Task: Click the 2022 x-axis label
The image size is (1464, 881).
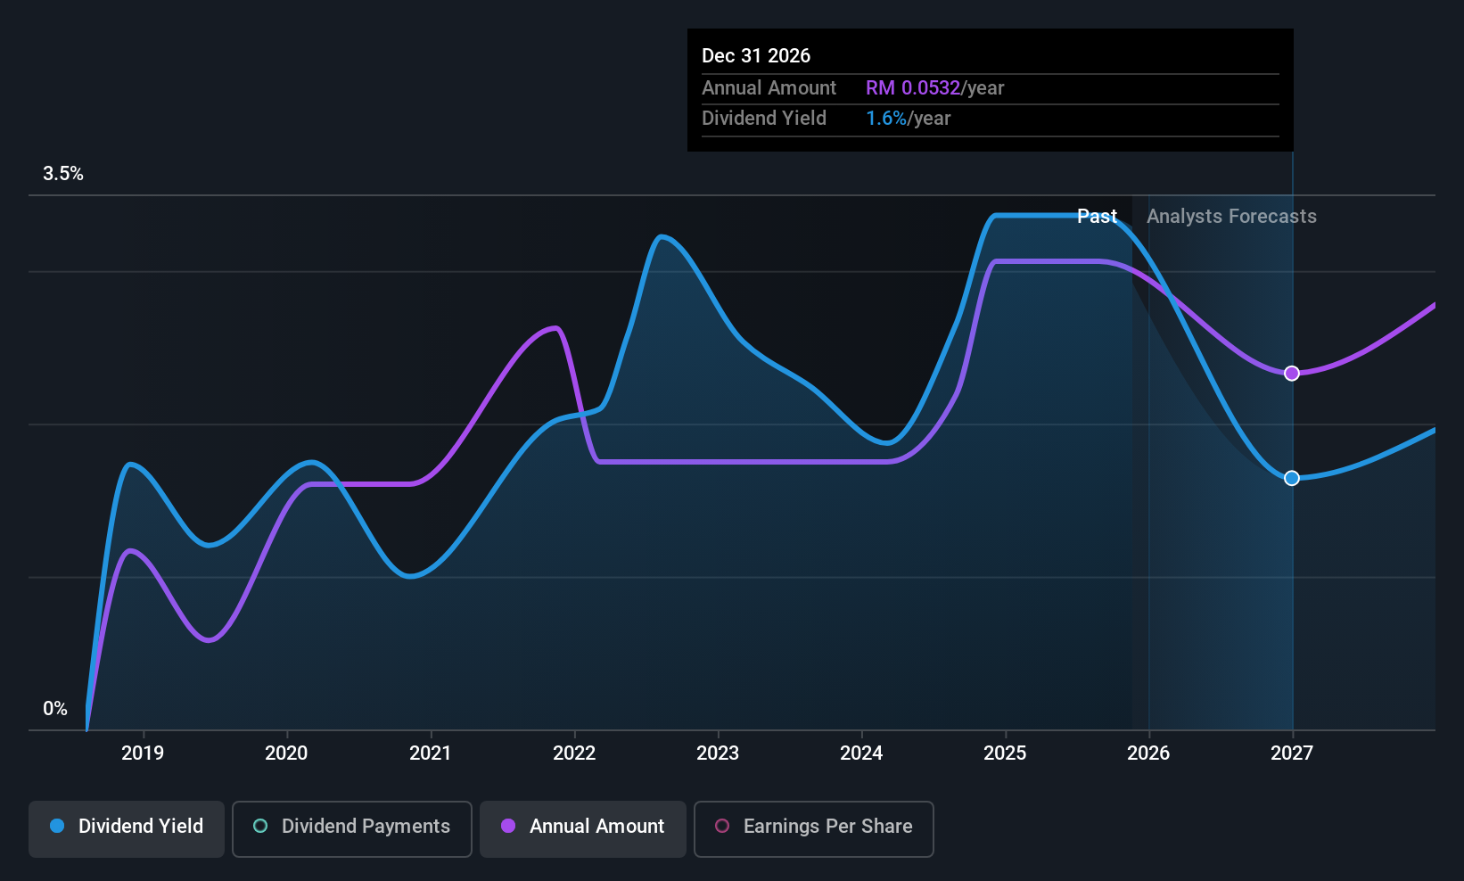Action: tap(574, 753)
